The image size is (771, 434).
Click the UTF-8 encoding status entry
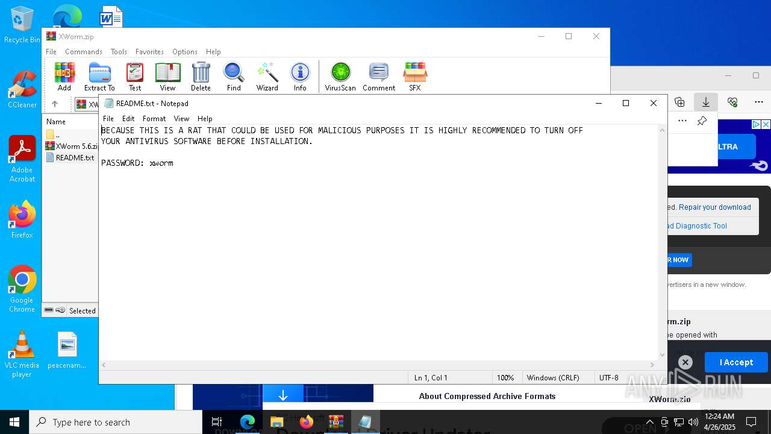(x=609, y=378)
